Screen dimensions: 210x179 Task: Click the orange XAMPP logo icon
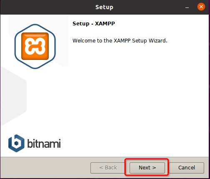tap(35, 46)
